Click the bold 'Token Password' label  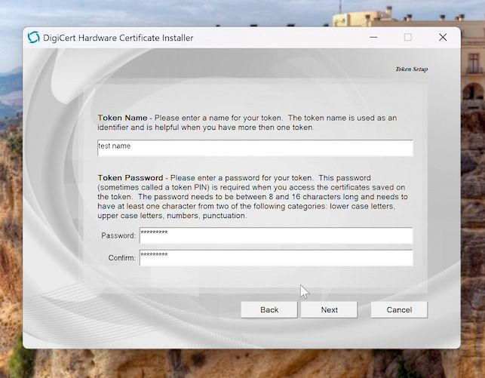(130, 177)
